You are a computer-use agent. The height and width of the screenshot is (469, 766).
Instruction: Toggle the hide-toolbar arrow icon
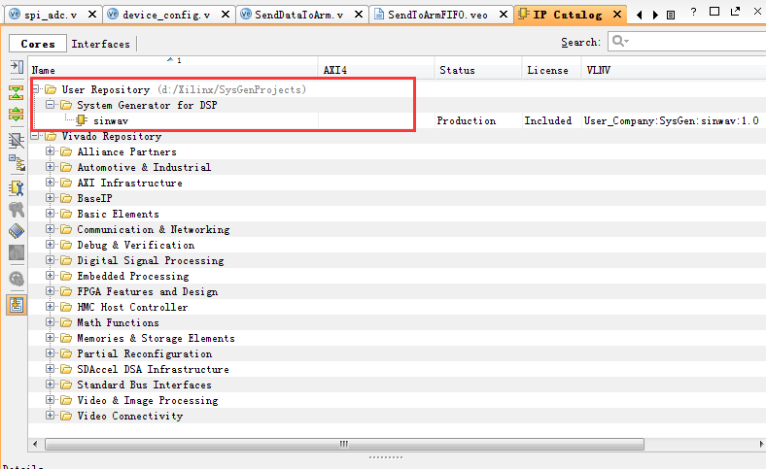point(17,67)
